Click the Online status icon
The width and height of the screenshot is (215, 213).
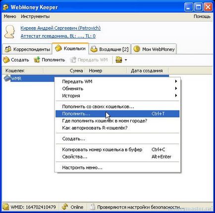pyautogui.click(x=65, y=207)
